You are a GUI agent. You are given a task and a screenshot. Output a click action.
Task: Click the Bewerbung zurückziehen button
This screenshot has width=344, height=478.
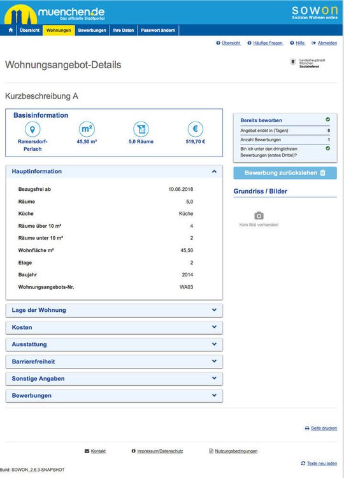click(x=285, y=173)
